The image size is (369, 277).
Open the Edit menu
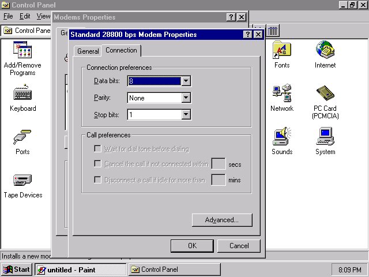tap(25, 16)
